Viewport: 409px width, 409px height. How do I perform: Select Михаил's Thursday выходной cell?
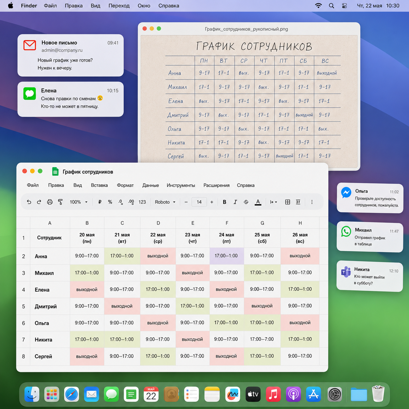pyautogui.click(x=192, y=273)
